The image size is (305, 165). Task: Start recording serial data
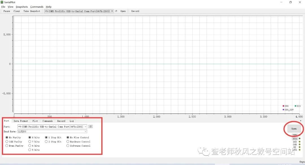(x=135, y=11)
